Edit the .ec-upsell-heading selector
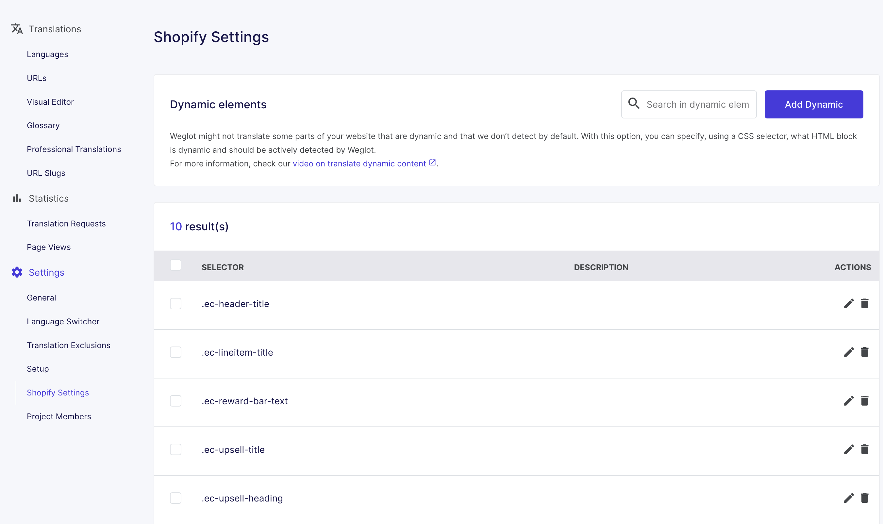This screenshot has width=883, height=524. pos(849,498)
